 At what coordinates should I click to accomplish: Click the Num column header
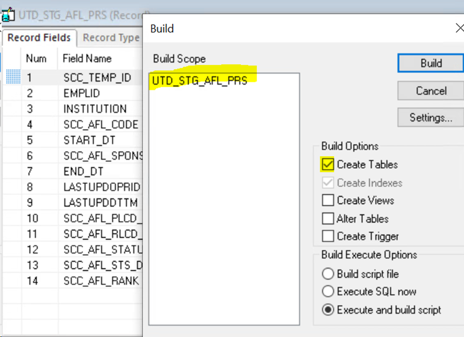[36, 59]
